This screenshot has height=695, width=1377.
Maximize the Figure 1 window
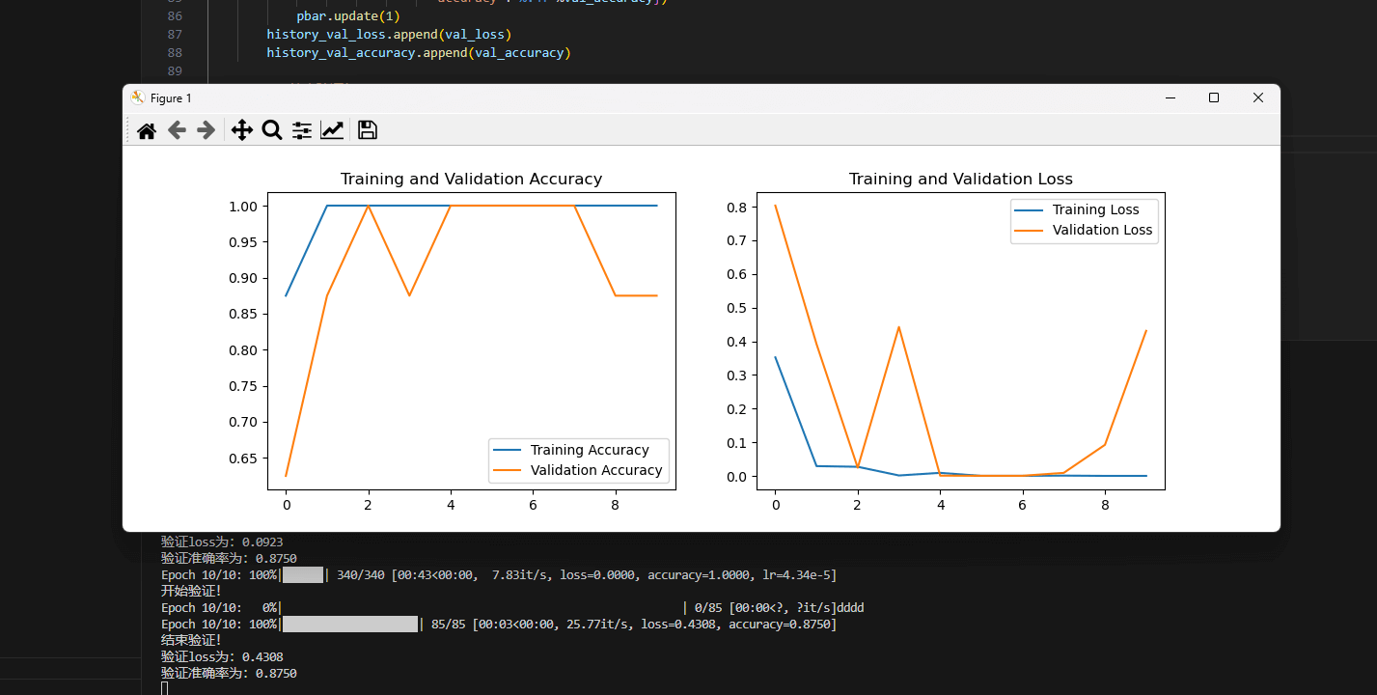(1214, 97)
